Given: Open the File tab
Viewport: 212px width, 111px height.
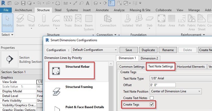Looking at the screenshot, I should [6, 10].
